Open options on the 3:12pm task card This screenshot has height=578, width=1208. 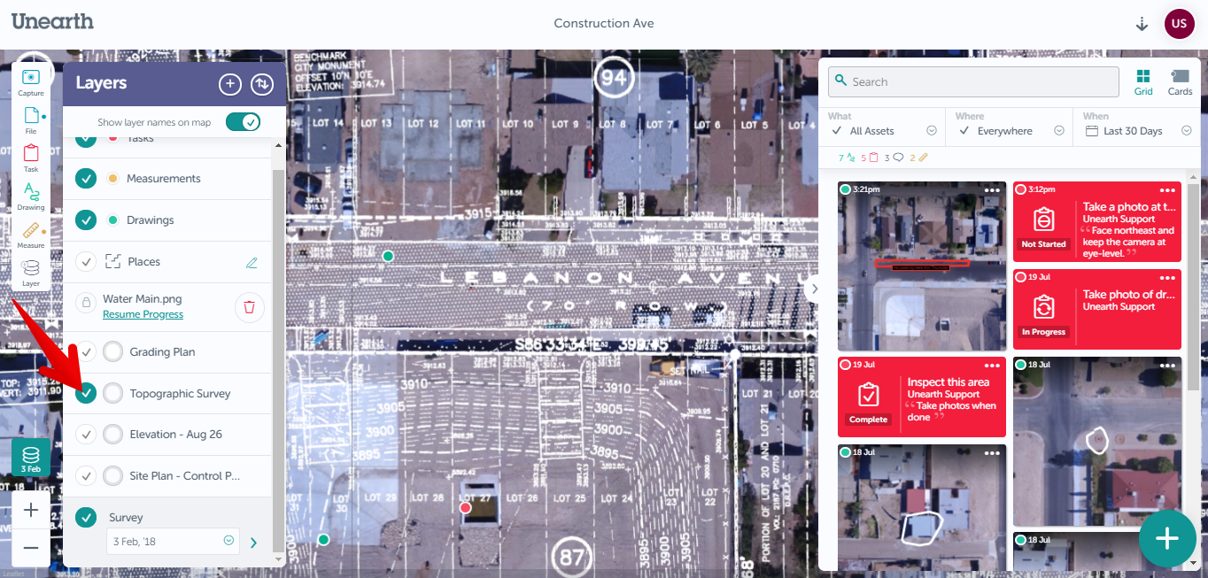(x=1168, y=189)
